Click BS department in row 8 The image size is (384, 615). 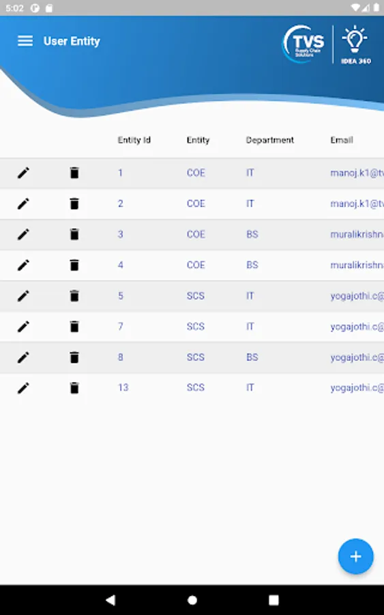tap(252, 357)
